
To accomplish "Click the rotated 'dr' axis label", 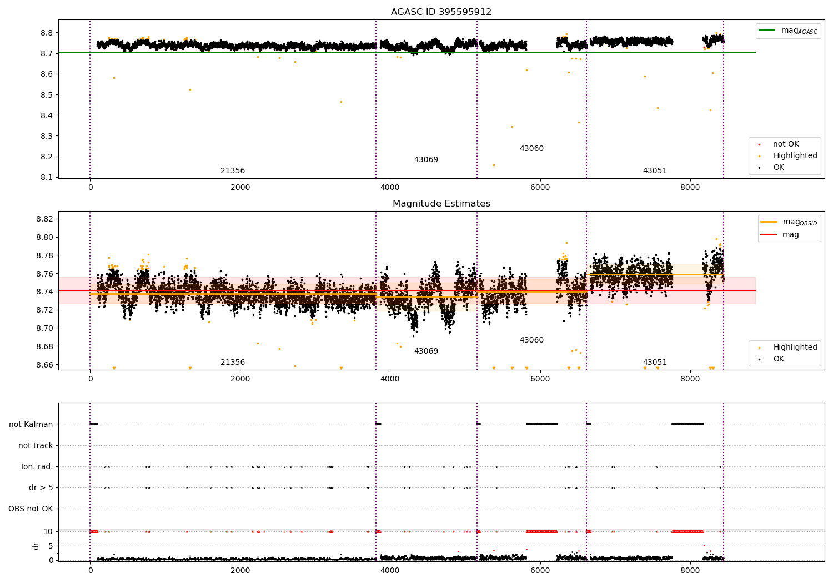I will point(36,546).
